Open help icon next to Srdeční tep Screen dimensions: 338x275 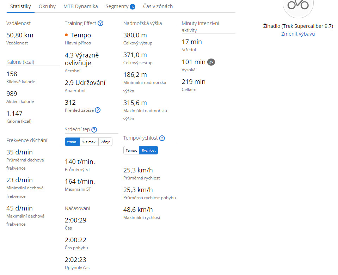coord(94,130)
